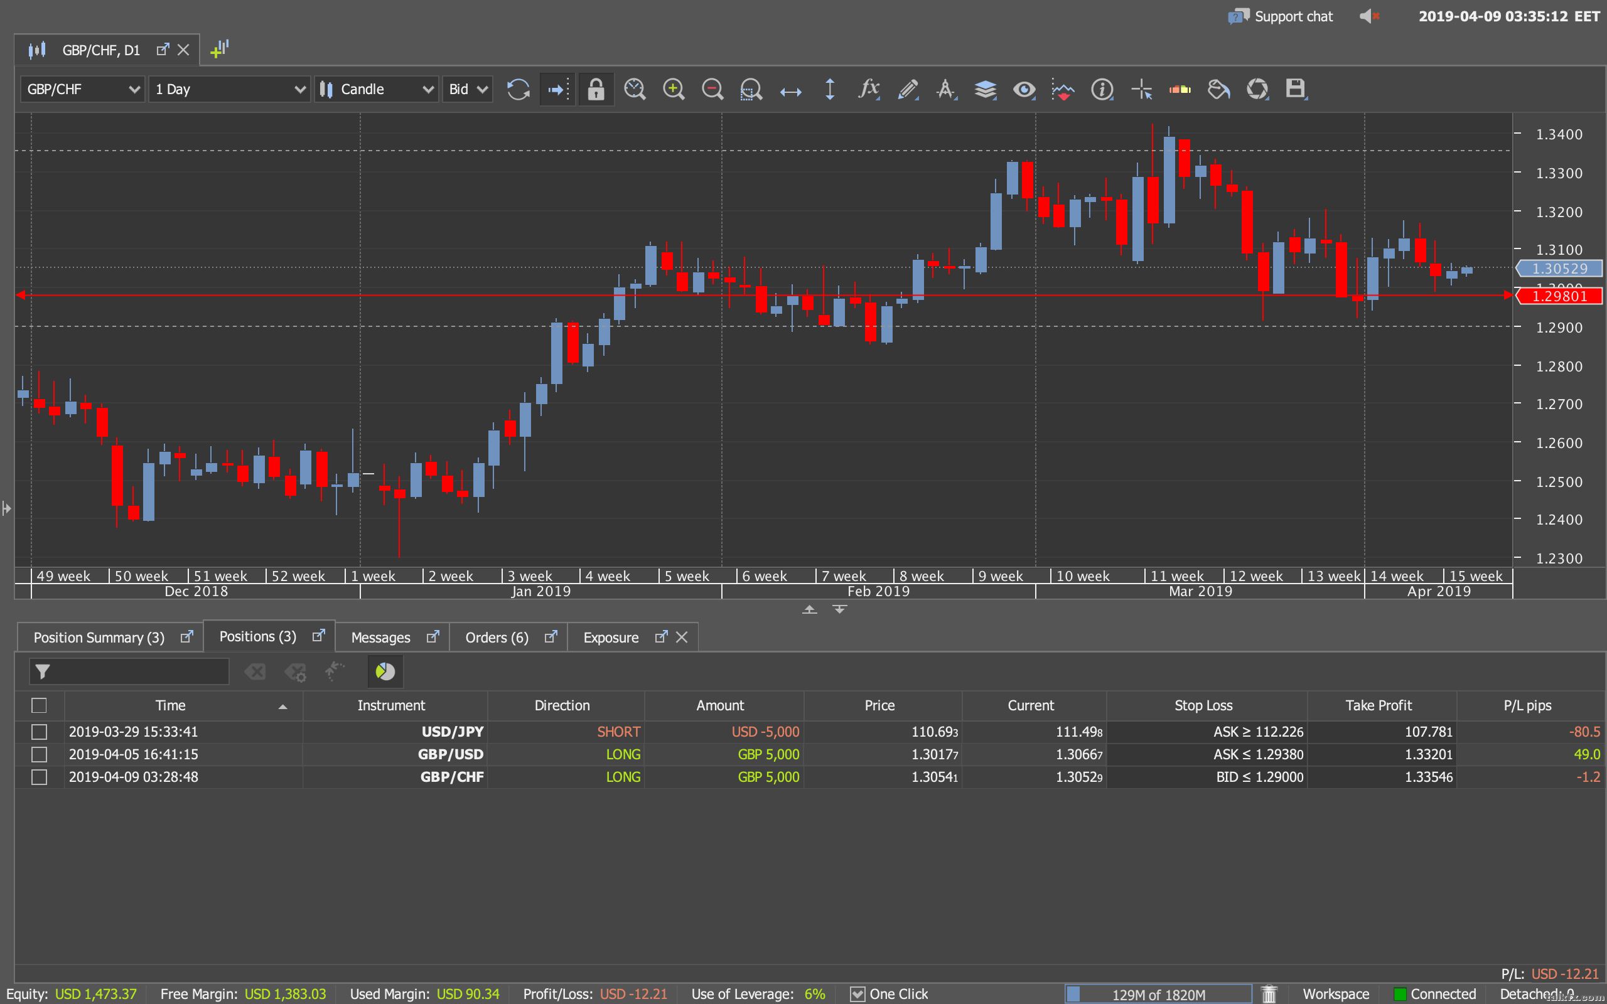Select the pencil drawing tool
The width and height of the screenshot is (1607, 1004).
click(908, 89)
